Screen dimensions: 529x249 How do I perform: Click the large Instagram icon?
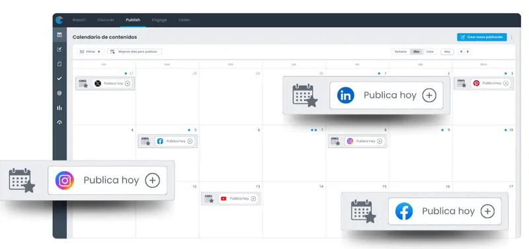[64, 180]
